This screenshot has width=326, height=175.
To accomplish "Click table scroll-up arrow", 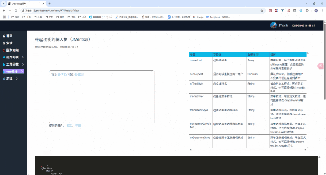I will (308, 53).
